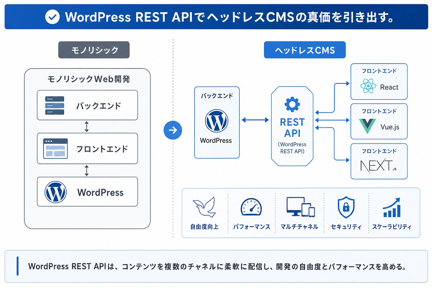Image resolution: width=432 pixels, height=288 pixels.
Task: Click the WordPress logo in the monolithic panel
Action: click(x=56, y=192)
